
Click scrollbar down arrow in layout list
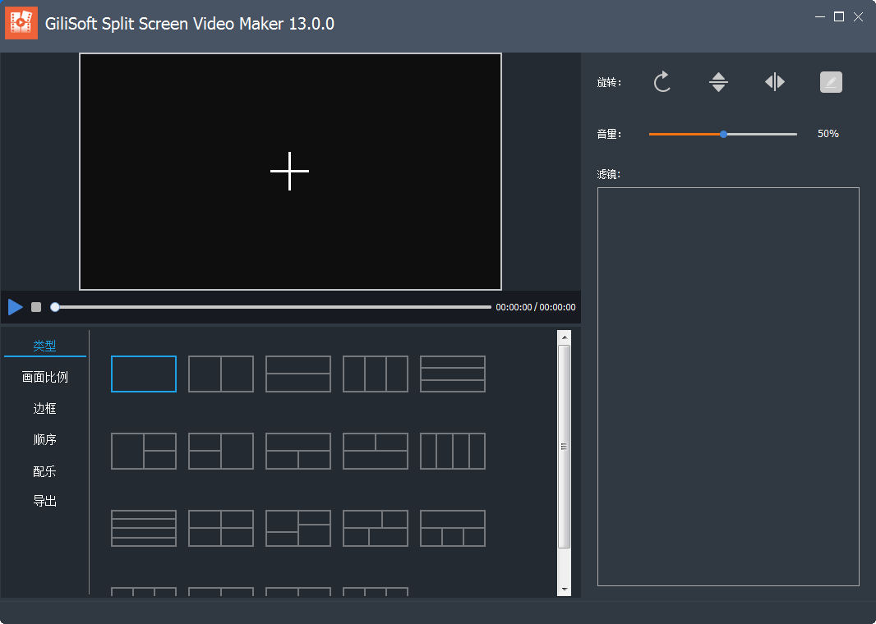[565, 590]
